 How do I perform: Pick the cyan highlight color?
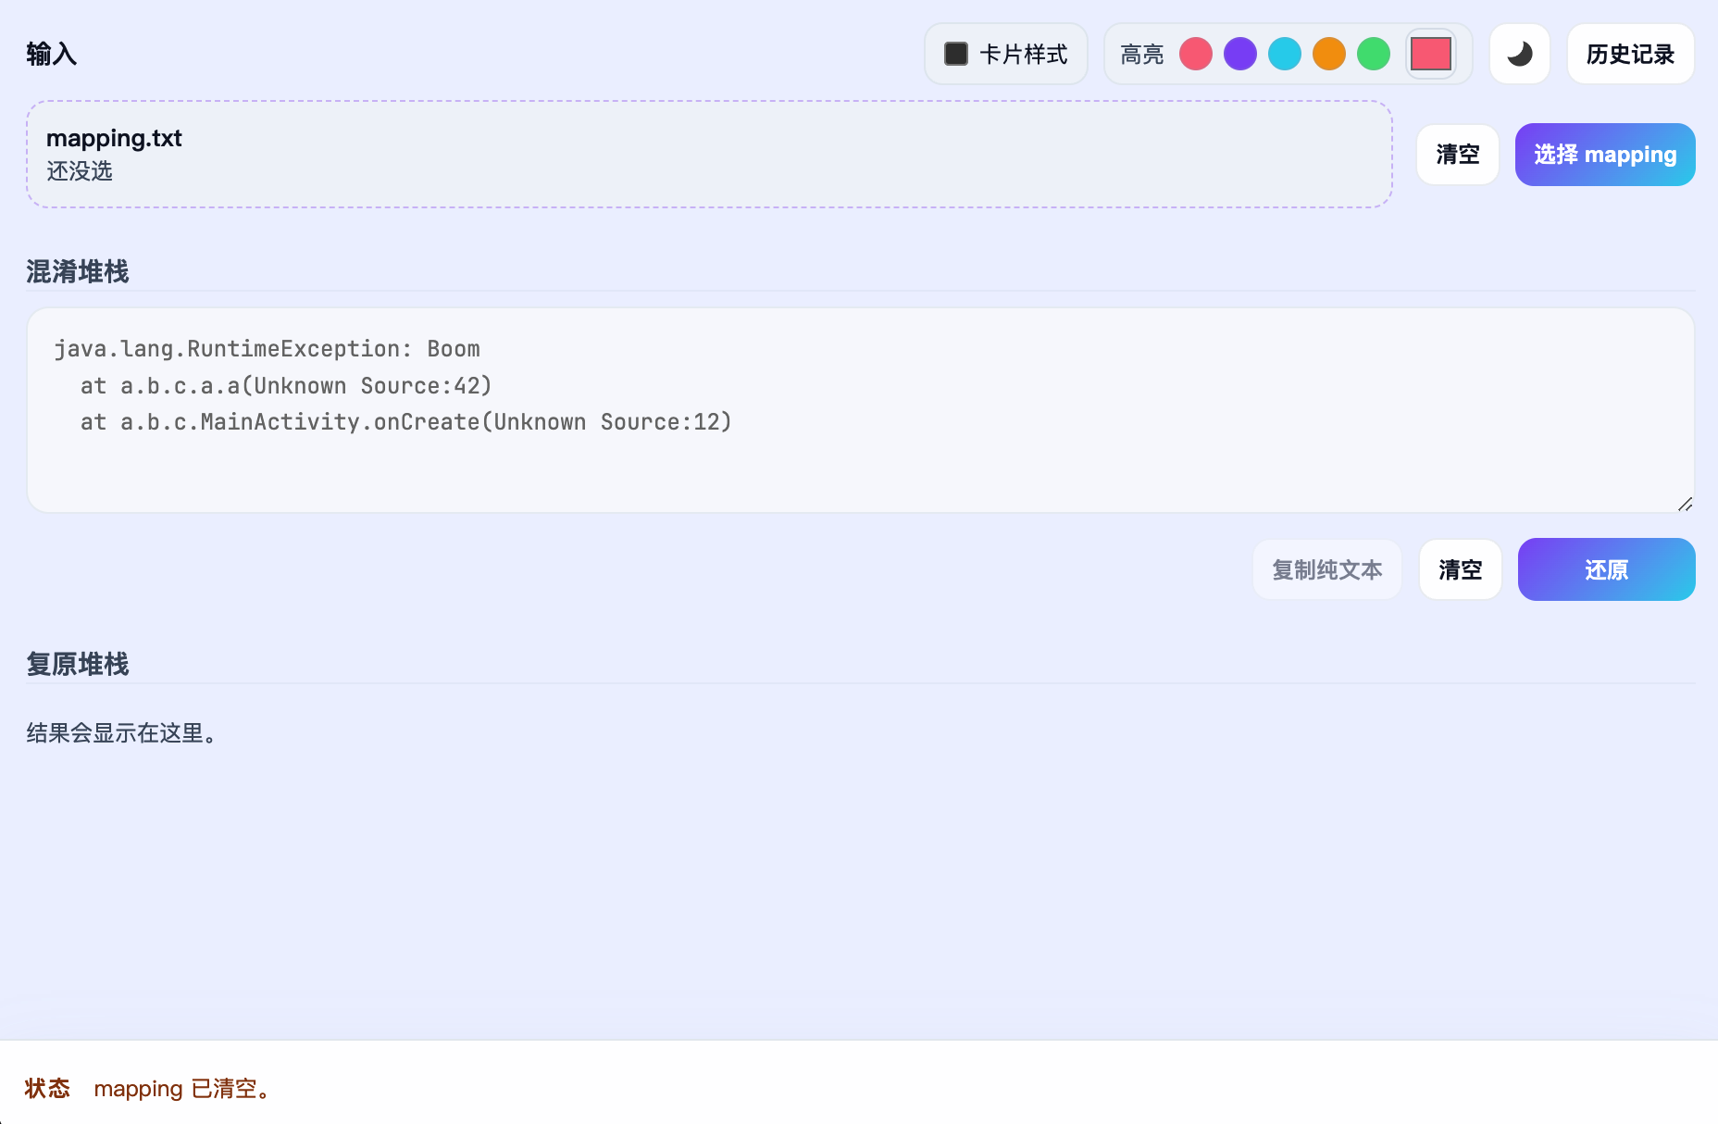tap(1285, 54)
